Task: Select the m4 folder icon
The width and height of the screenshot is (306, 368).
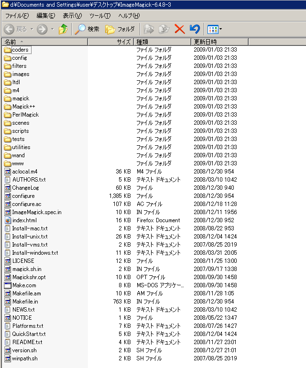Action: pyautogui.click(x=8, y=90)
